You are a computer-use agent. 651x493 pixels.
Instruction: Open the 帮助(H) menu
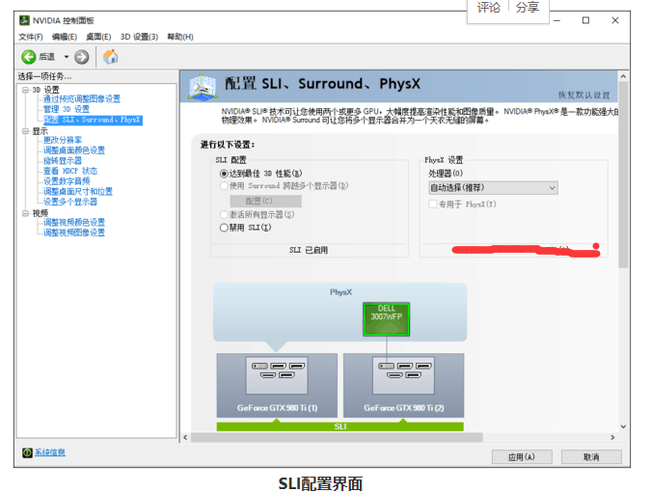click(180, 37)
